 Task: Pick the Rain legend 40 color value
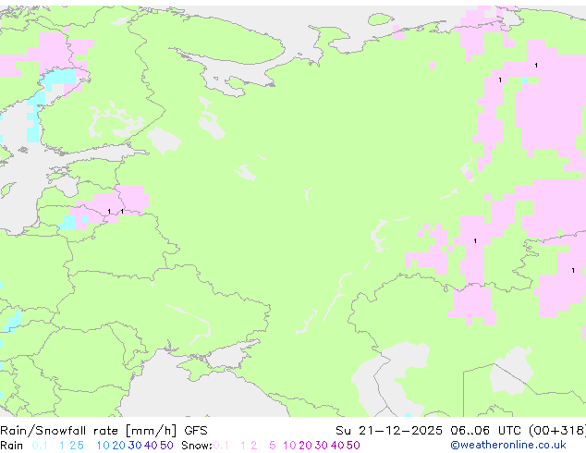151,446
